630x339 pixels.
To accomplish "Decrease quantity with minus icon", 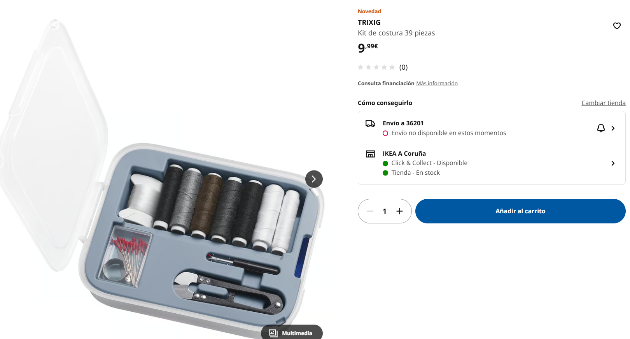I will click(370, 211).
